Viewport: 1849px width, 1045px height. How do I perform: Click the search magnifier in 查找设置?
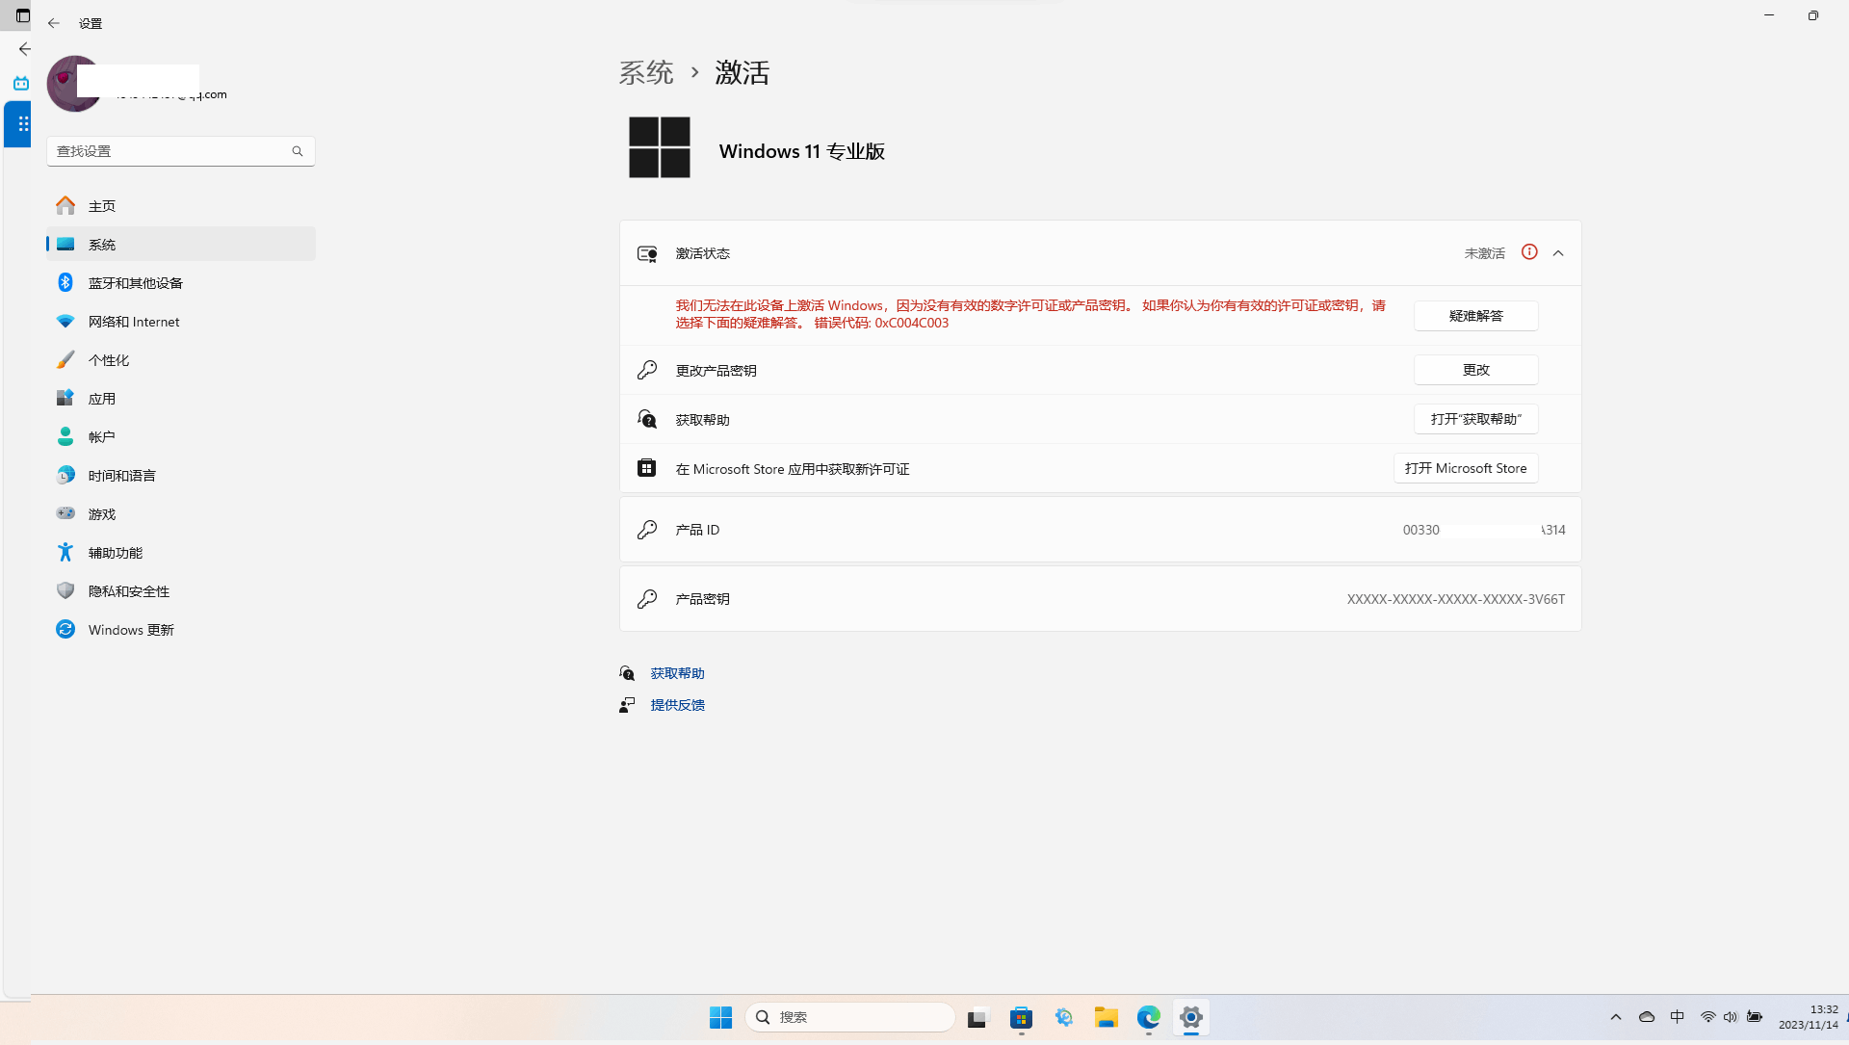point(298,151)
